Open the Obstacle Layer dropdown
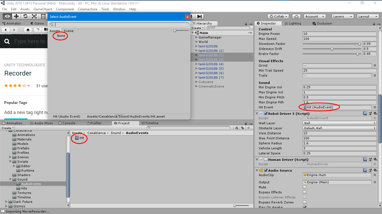Image resolution: width=382 pixels, height=214 pixels. (339, 128)
